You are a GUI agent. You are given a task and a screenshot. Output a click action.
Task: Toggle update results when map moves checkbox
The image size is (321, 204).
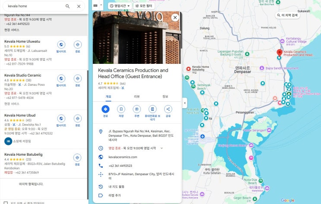[6, 203]
